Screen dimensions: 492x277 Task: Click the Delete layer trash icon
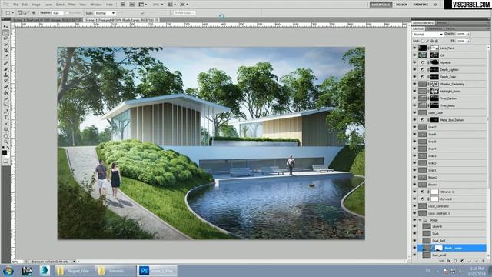[x=484, y=261]
